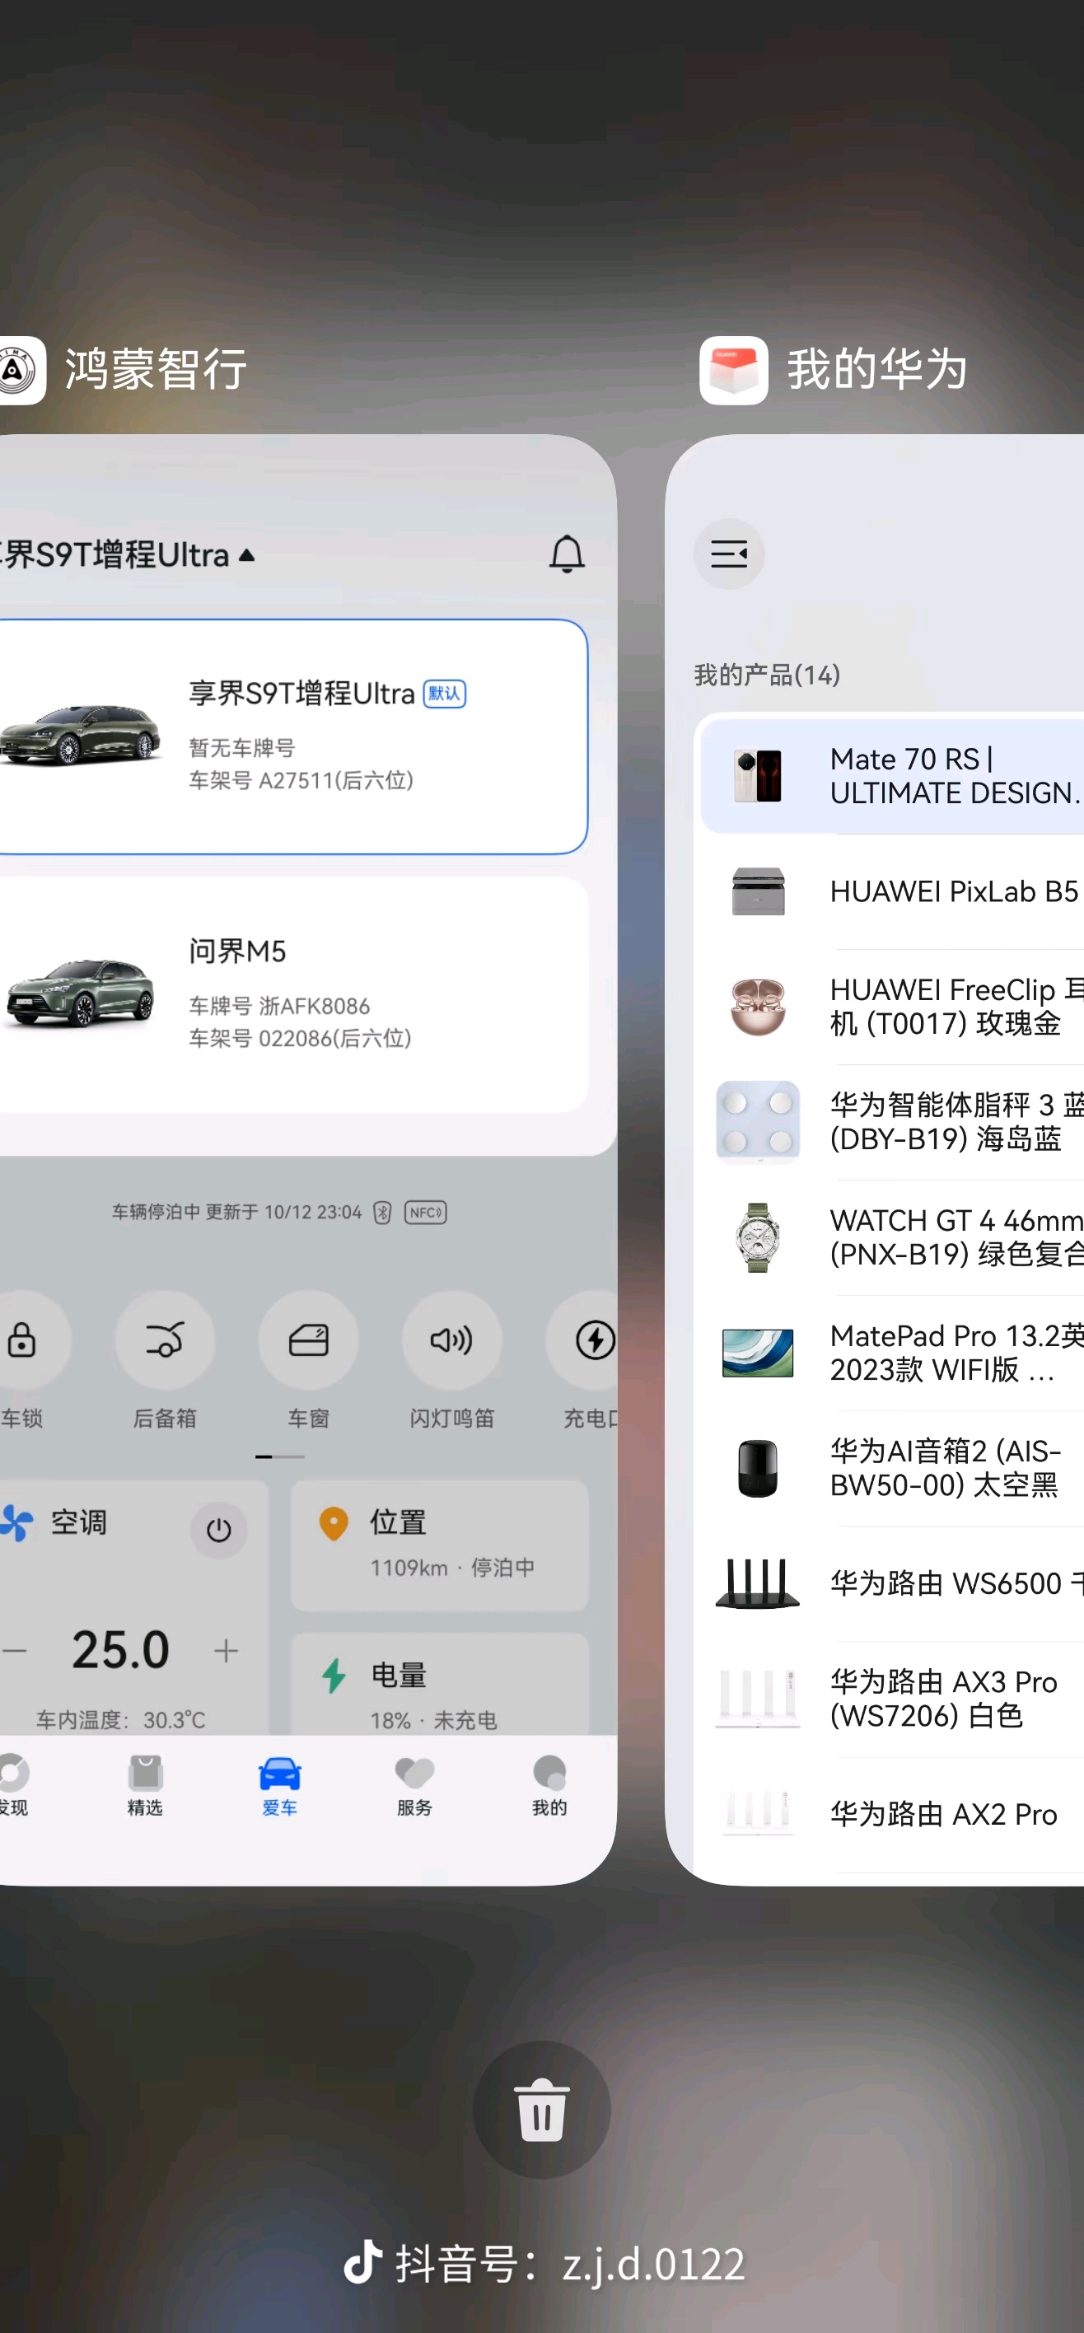Tap the NFC key icon
Image resolution: width=1084 pixels, height=2333 pixels.
click(426, 1212)
